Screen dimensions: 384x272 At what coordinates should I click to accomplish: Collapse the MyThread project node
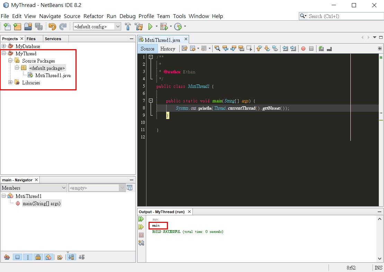click(x=4, y=53)
